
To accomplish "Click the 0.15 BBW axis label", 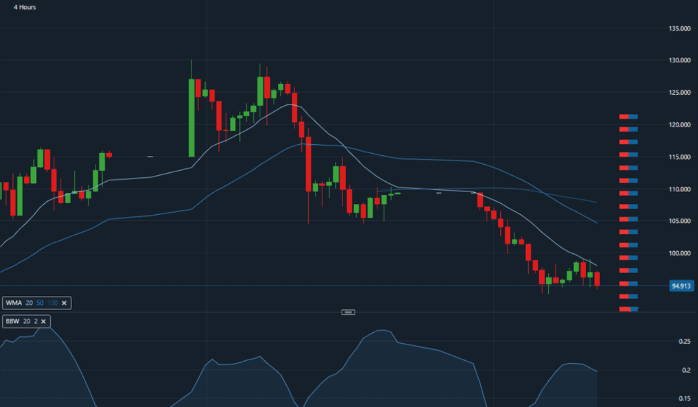I will [685, 399].
